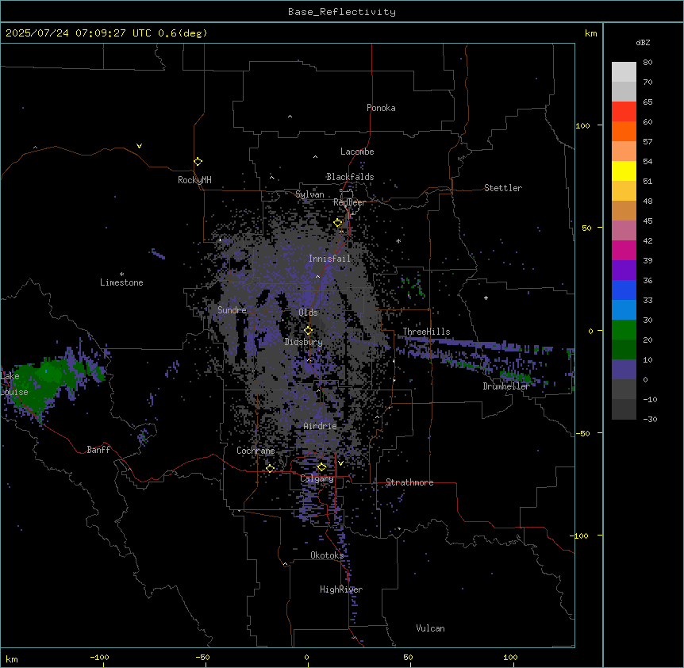Click the Limestone label
Viewport: 684px width, 668px height.
pos(121,282)
